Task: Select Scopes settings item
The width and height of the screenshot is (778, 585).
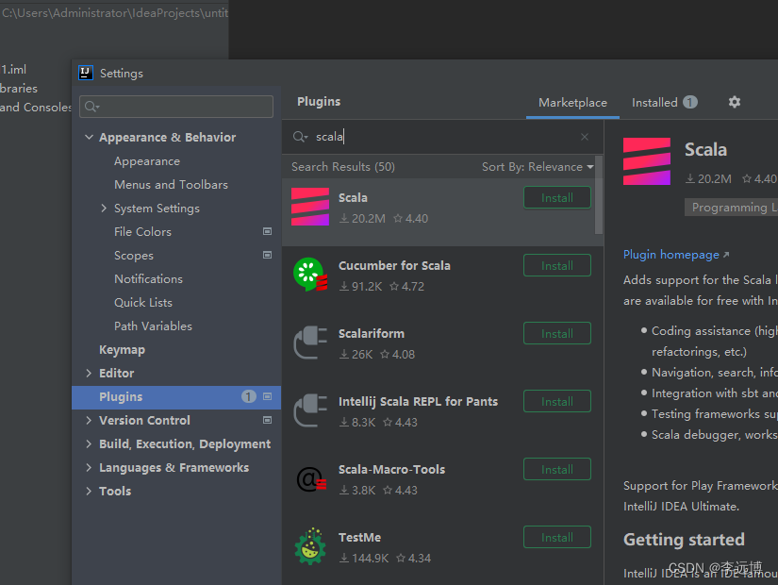Action: pyautogui.click(x=134, y=256)
